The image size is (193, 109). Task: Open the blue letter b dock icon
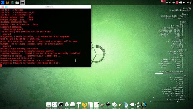126,104
